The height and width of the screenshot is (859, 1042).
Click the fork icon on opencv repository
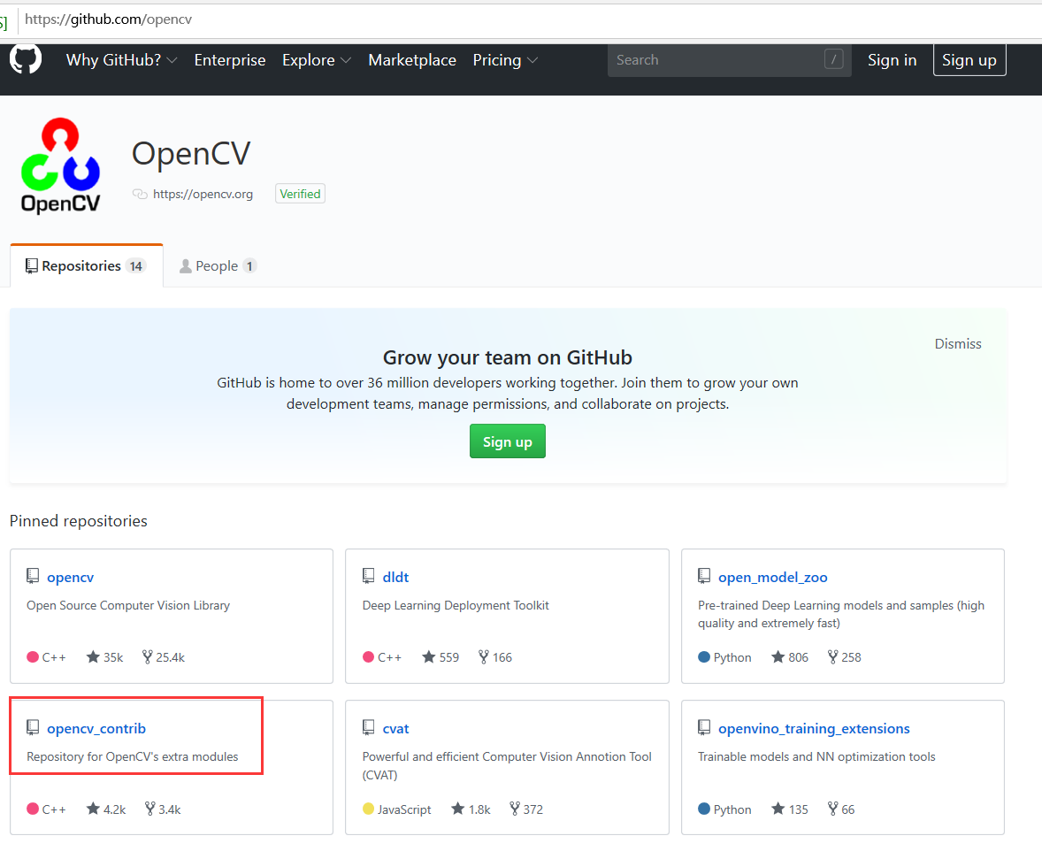pyautogui.click(x=148, y=657)
